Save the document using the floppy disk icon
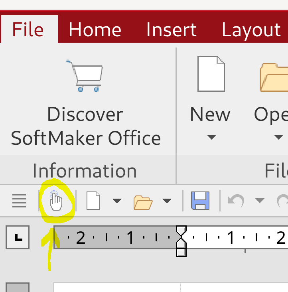Viewport: 288px width, 292px height. (200, 200)
